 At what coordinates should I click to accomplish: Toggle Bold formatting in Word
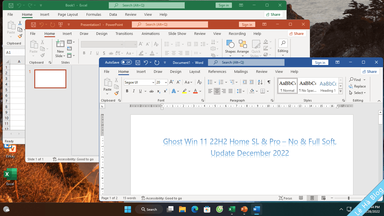point(127,91)
